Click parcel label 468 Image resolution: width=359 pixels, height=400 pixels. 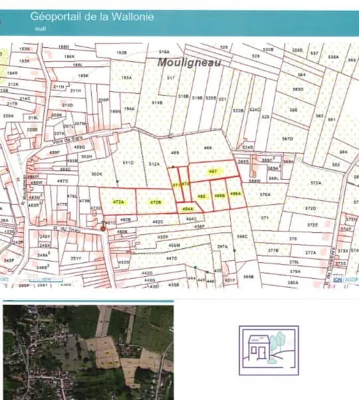point(208,148)
